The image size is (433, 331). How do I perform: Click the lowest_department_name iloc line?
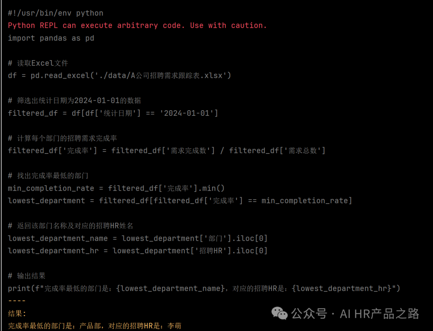point(138,238)
